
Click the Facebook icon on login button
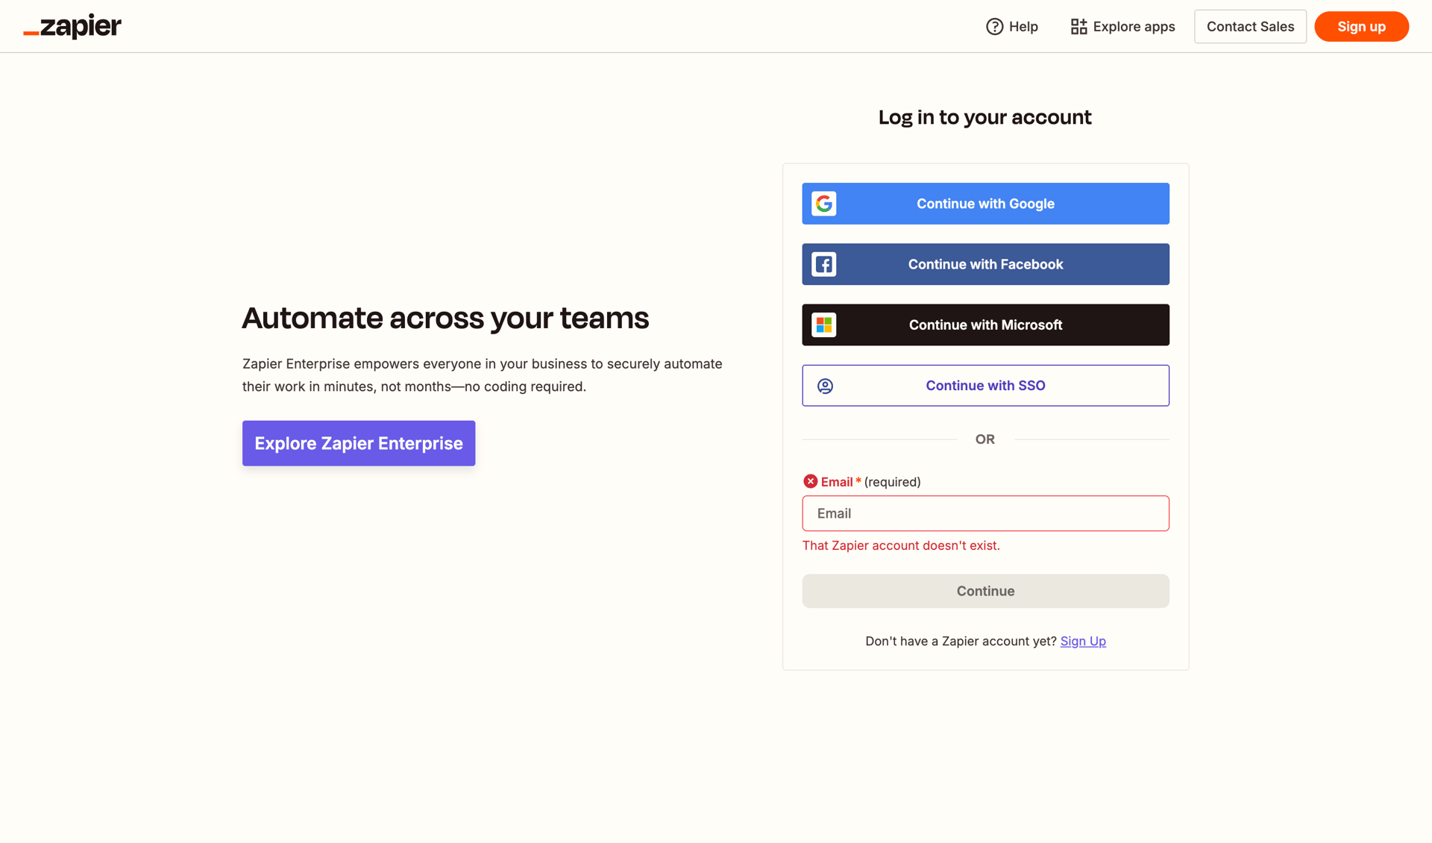tap(823, 264)
